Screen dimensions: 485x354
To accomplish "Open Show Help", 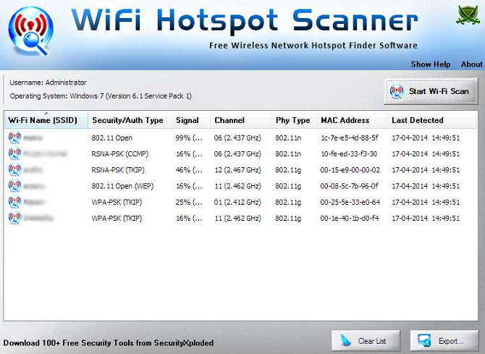I will pos(431,64).
